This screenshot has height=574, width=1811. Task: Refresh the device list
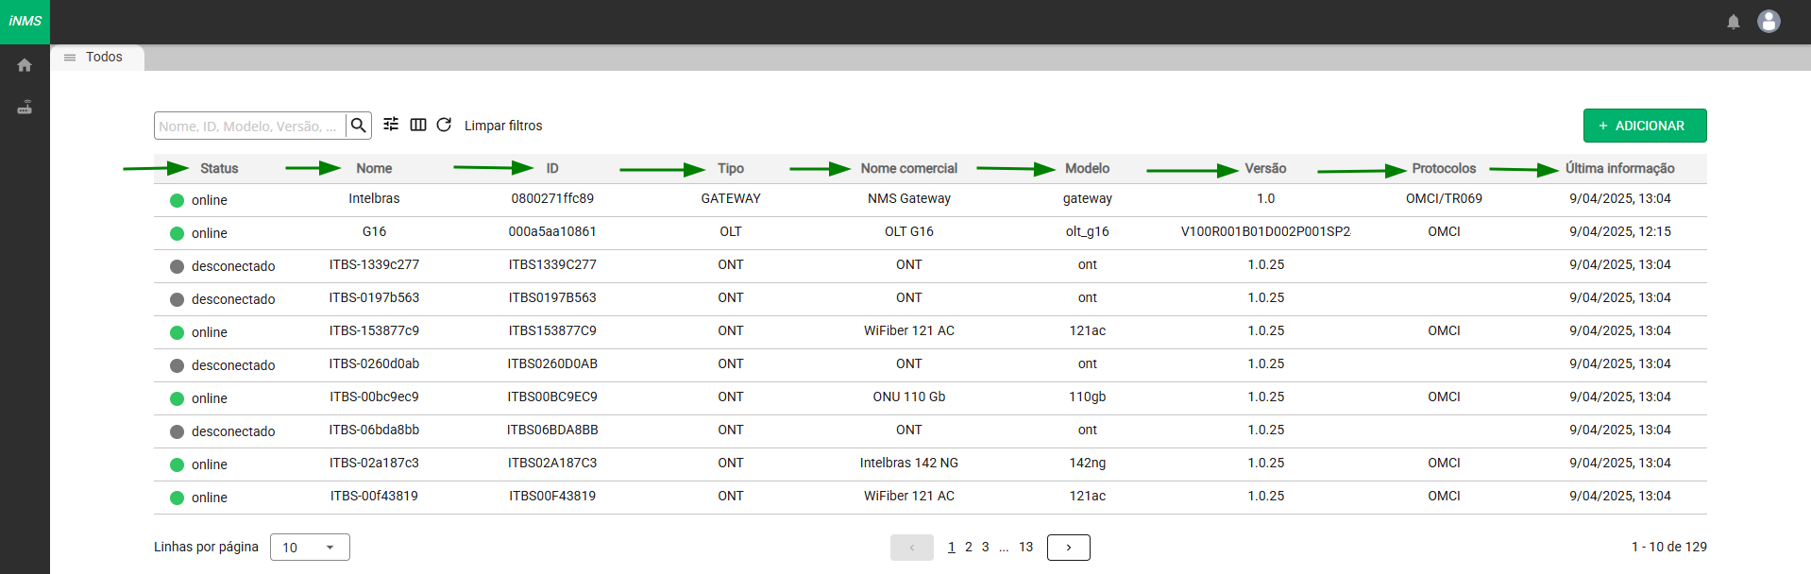click(444, 125)
